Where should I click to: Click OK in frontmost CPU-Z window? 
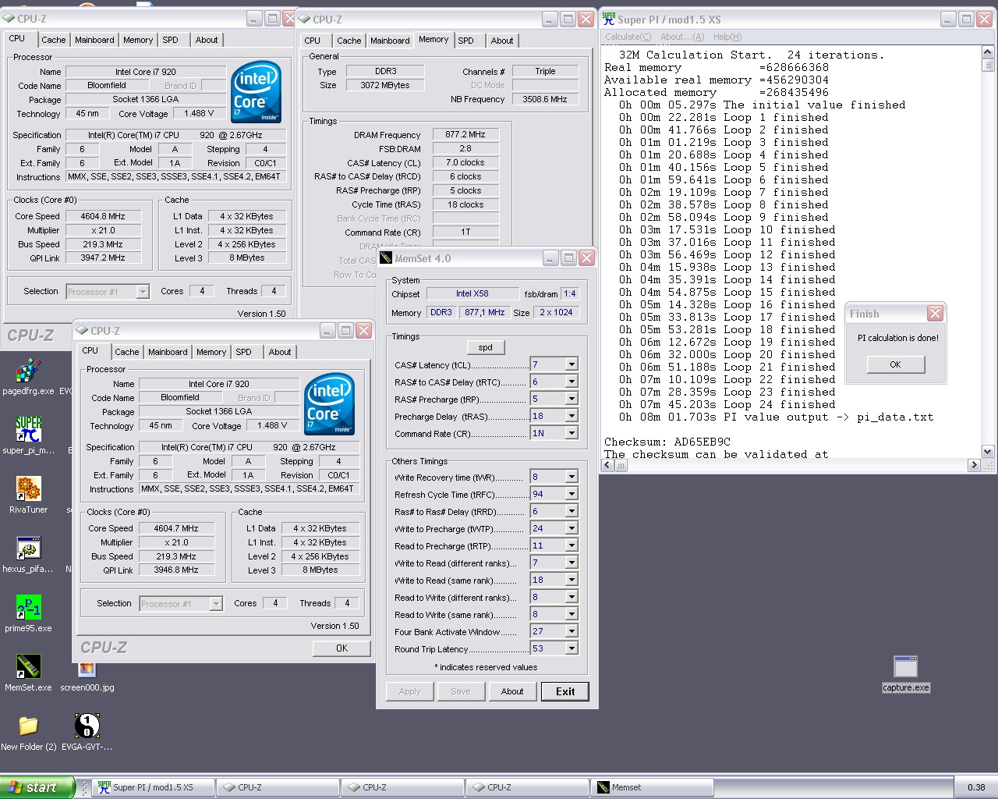[x=342, y=648]
